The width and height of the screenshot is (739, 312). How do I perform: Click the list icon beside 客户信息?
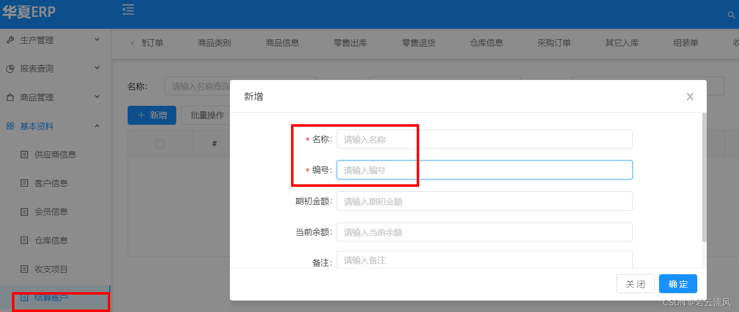[x=24, y=183]
